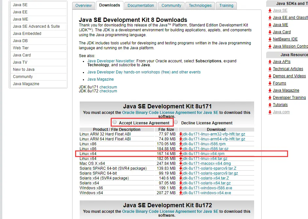Open JDK 8u171 checksum link
The image size is (308, 219).
[x=108, y=87]
